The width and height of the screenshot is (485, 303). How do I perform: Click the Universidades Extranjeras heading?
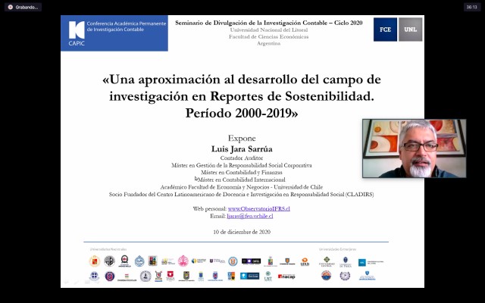coord(335,248)
